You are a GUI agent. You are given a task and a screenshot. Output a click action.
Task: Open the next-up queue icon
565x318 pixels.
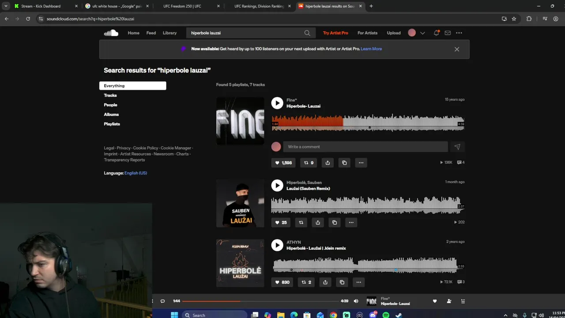463,301
